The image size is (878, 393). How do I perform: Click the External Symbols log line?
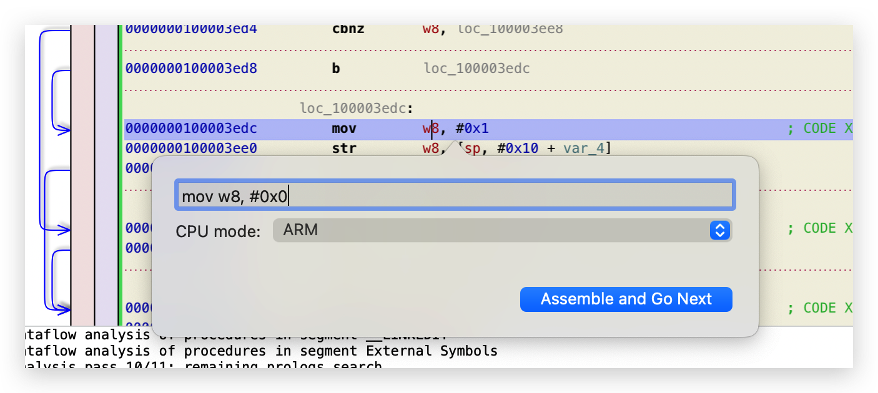(x=262, y=351)
